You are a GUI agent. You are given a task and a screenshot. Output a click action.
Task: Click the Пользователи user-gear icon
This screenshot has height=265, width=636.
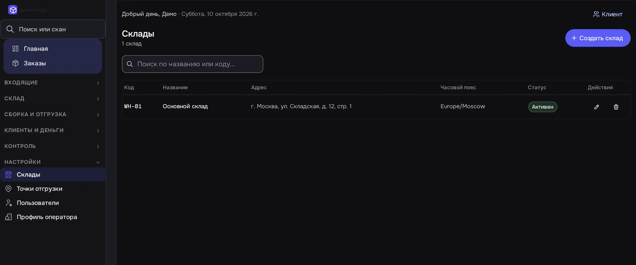tap(9, 203)
